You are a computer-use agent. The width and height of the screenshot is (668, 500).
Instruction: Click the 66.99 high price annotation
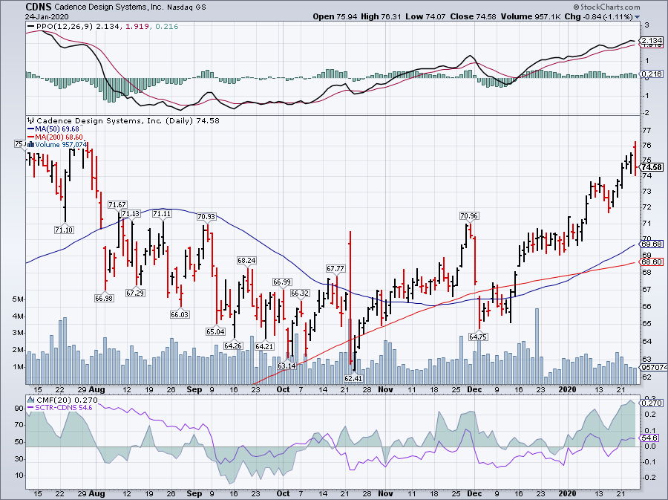click(282, 282)
